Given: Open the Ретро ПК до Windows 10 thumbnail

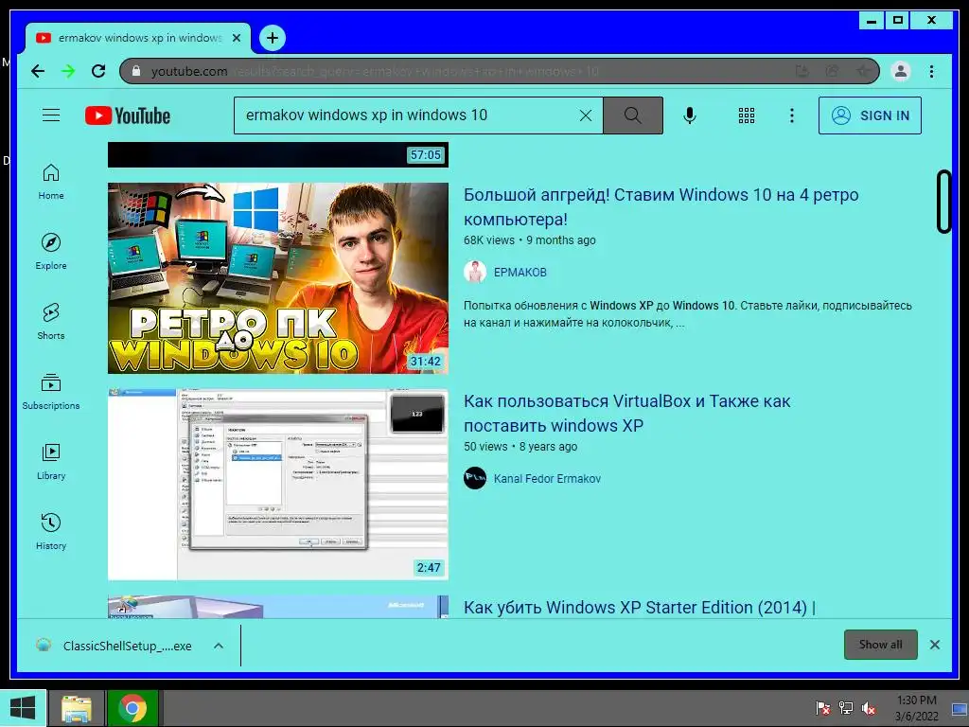Looking at the screenshot, I should [278, 278].
